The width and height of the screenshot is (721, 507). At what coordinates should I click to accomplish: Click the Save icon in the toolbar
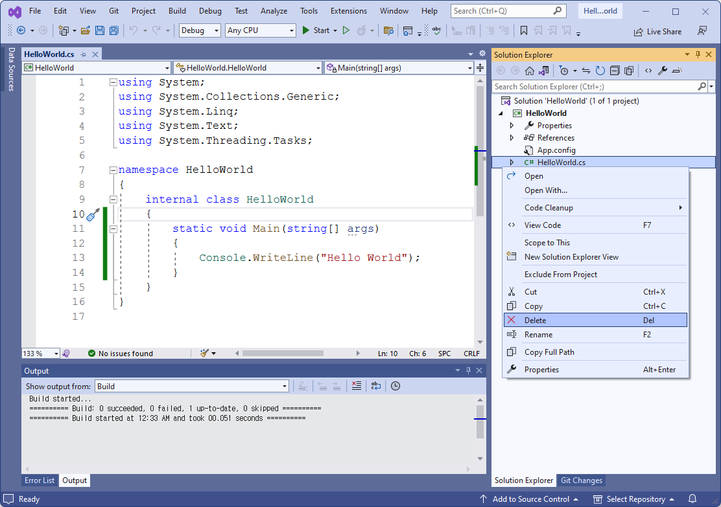[99, 31]
